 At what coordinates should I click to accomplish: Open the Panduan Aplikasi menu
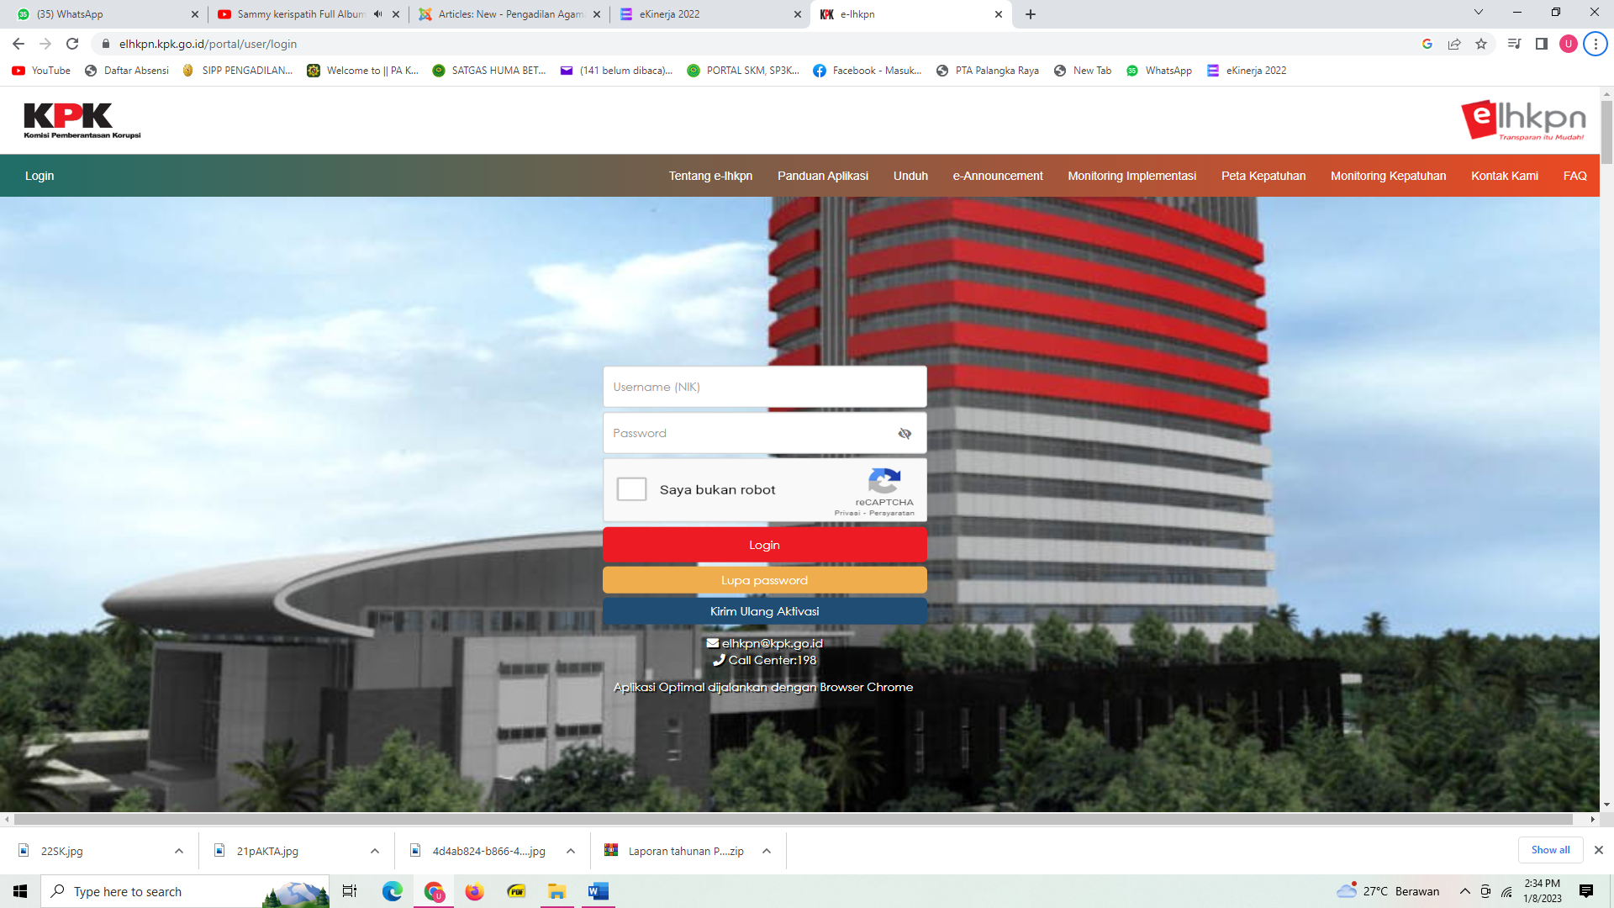click(823, 176)
